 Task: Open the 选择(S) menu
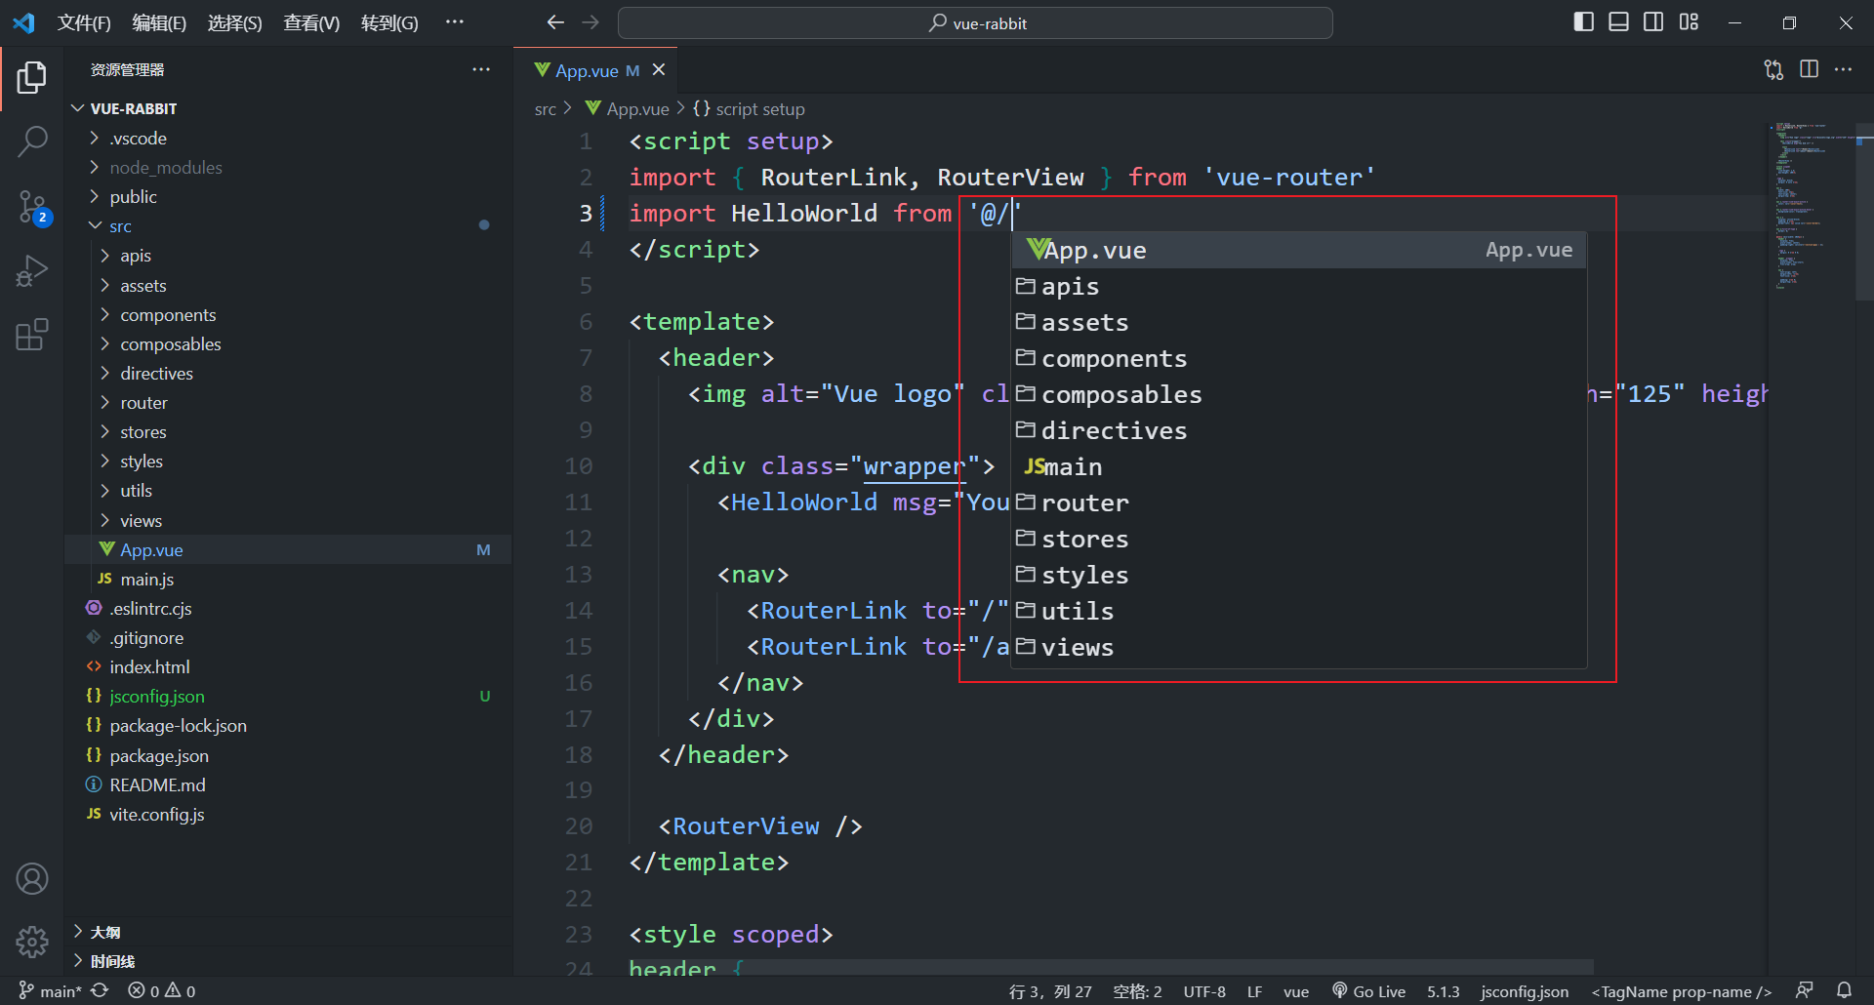point(235,22)
